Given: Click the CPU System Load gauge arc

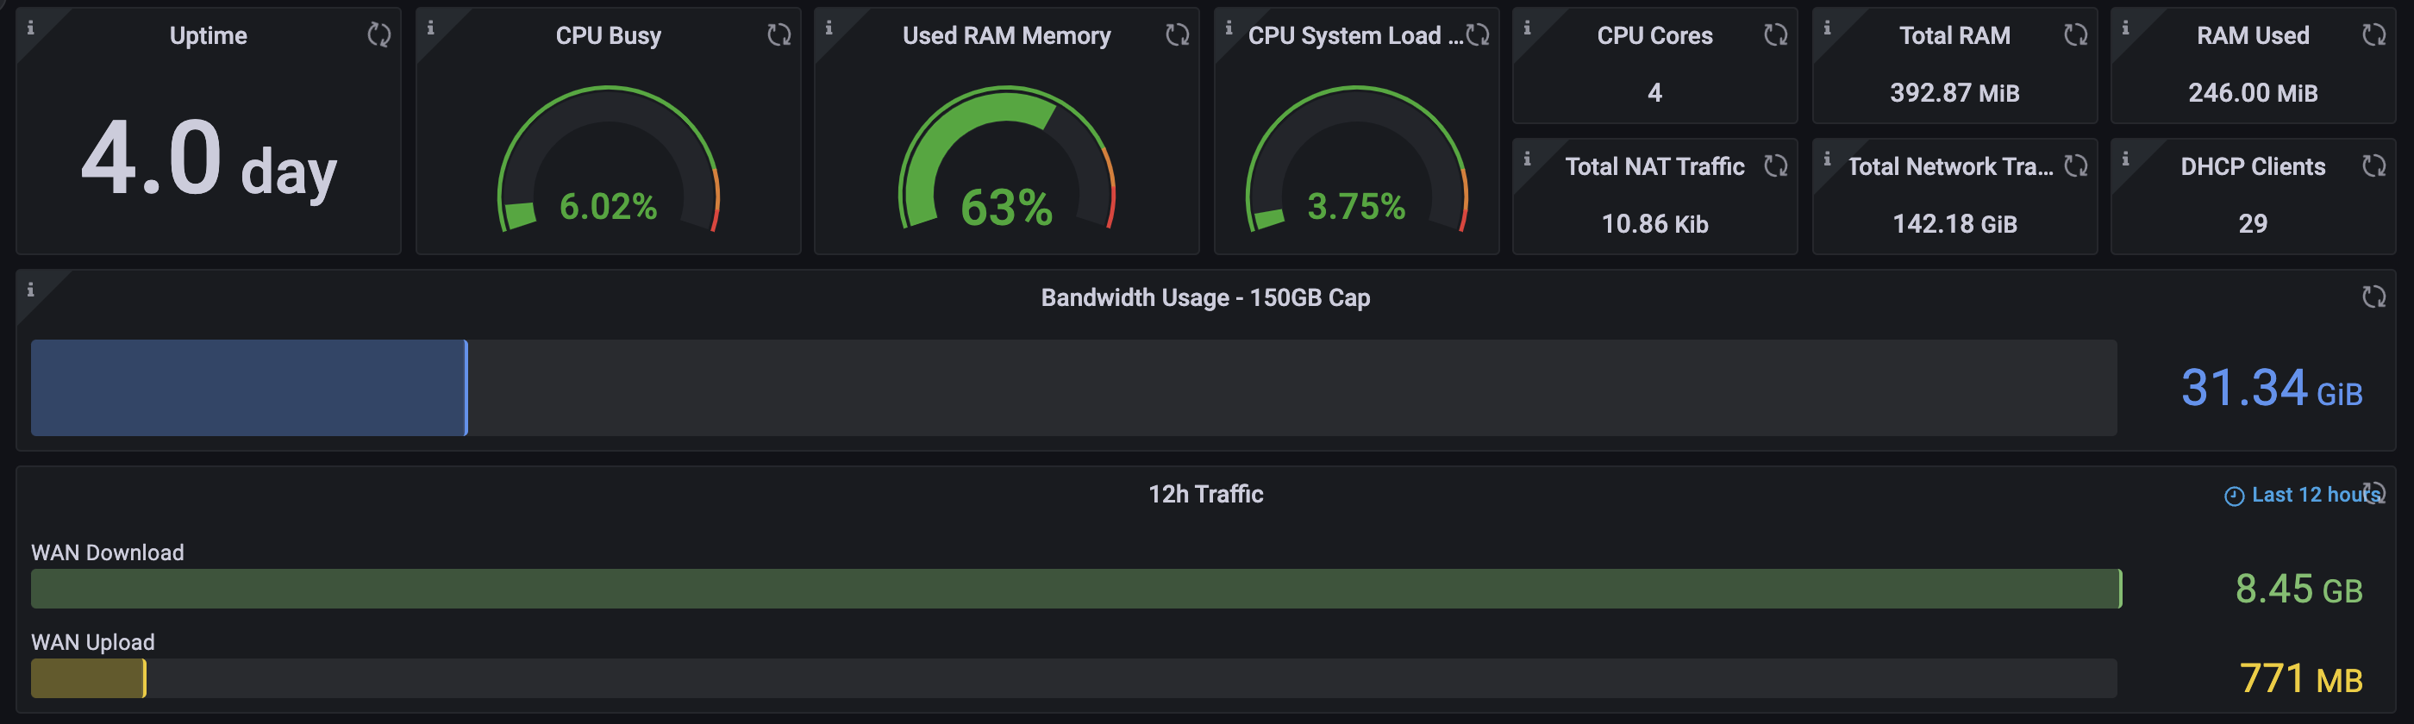Looking at the screenshot, I should (x=1356, y=103).
